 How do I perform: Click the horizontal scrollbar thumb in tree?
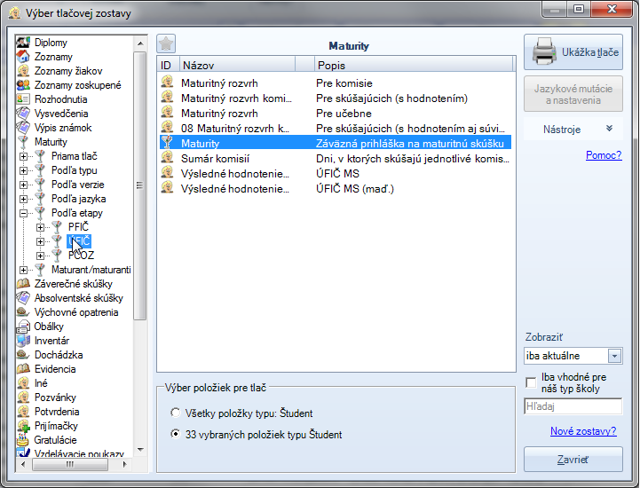pyautogui.click(x=70, y=464)
